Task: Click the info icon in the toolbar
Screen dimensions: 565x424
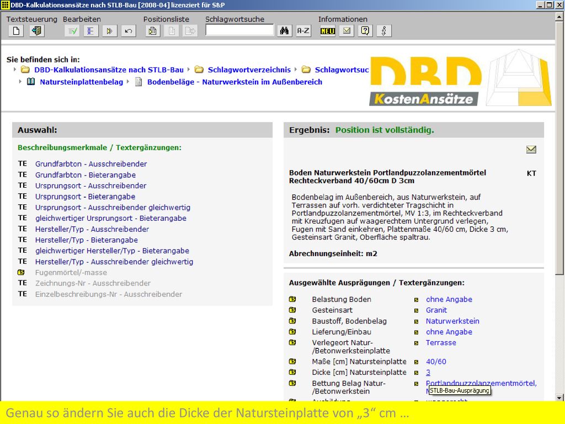Action: tap(384, 31)
